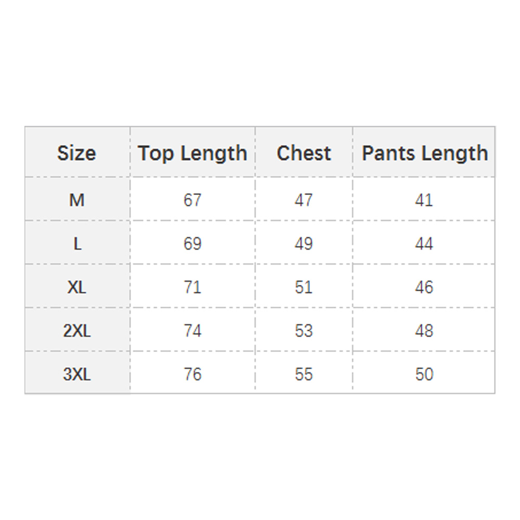Viewport: 520px width, 520px height.
Task: Select the L size row label
Action: (x=77, y=243)
